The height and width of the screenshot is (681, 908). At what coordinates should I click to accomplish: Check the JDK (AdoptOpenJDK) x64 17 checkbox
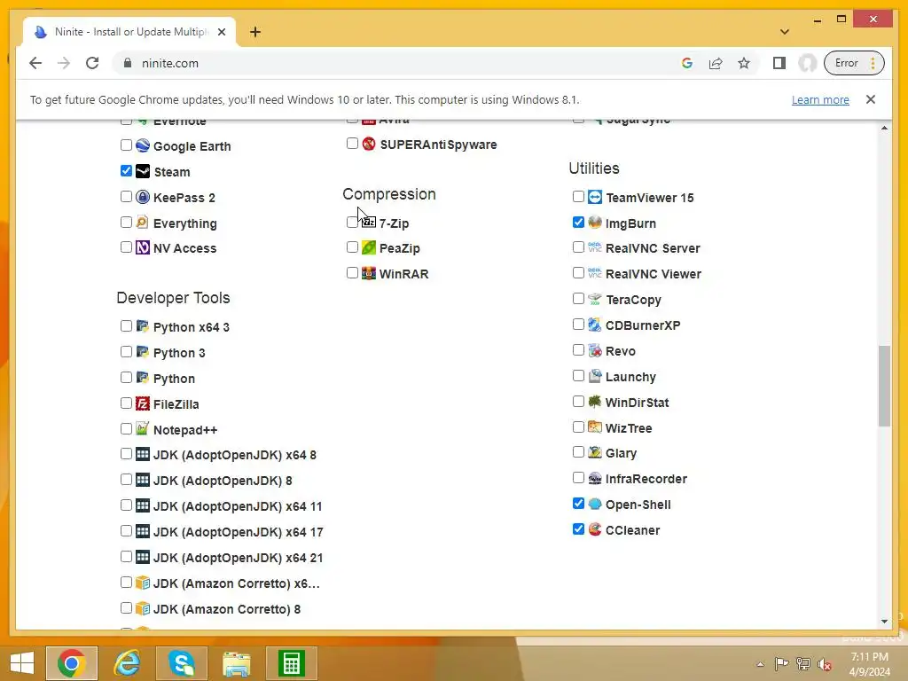(x=126, y=531)
